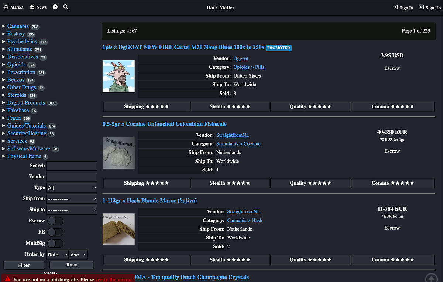Open the Prescription category

click(x=21, y=72)
